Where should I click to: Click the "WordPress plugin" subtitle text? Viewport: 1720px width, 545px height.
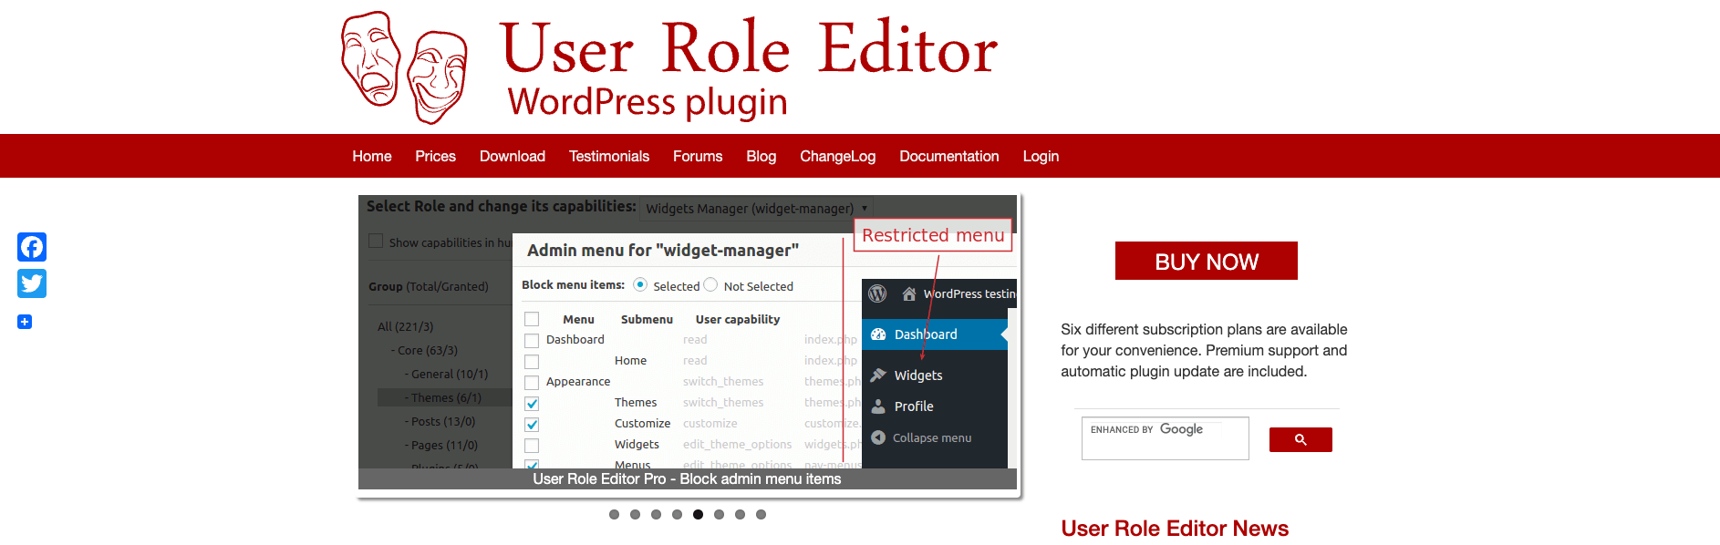click(648, 102)
